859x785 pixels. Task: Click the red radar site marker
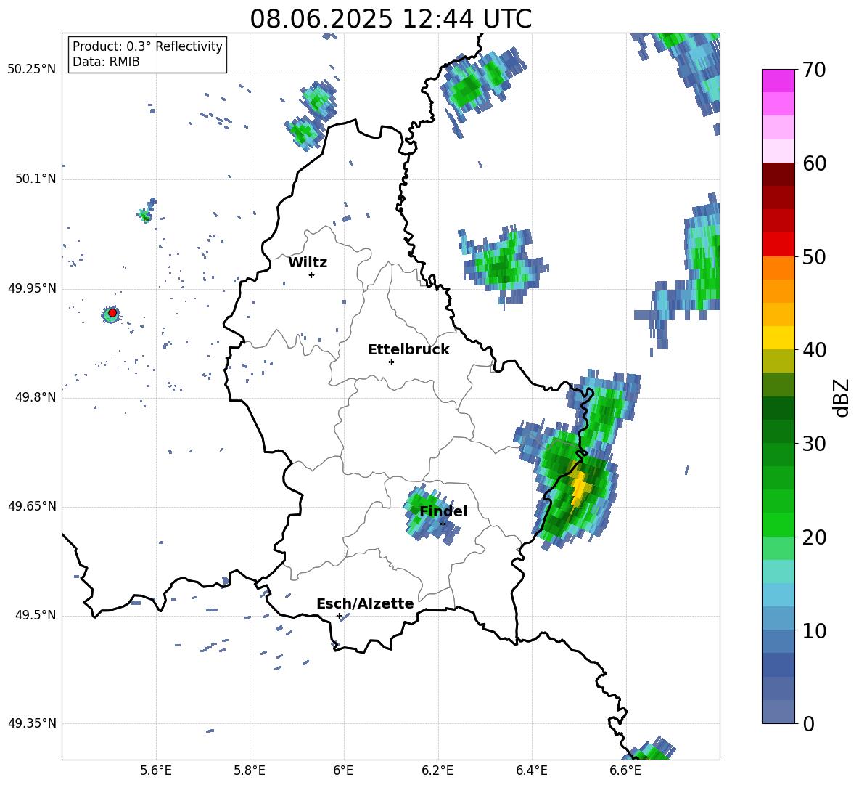(112, 313)
